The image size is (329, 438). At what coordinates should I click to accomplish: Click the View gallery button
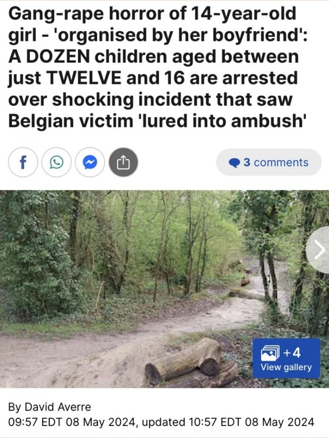[286, 358]
